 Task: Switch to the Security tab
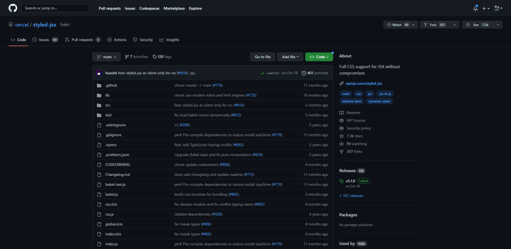click(143, 40)
